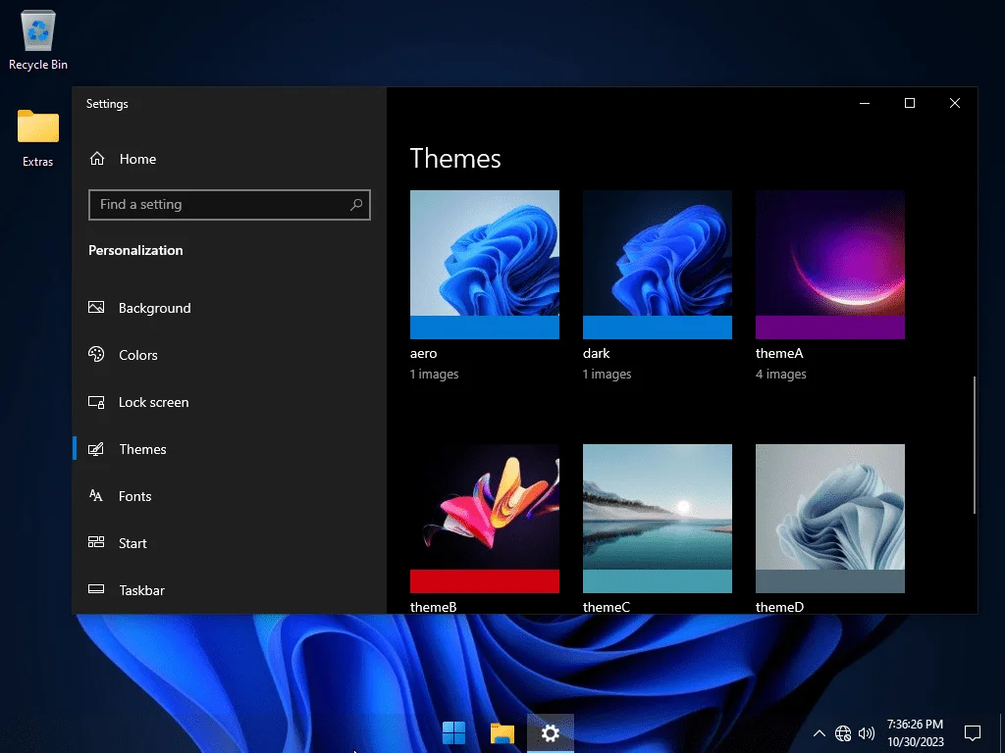
Task: Open the notification center icon
Action: point(973,733)
